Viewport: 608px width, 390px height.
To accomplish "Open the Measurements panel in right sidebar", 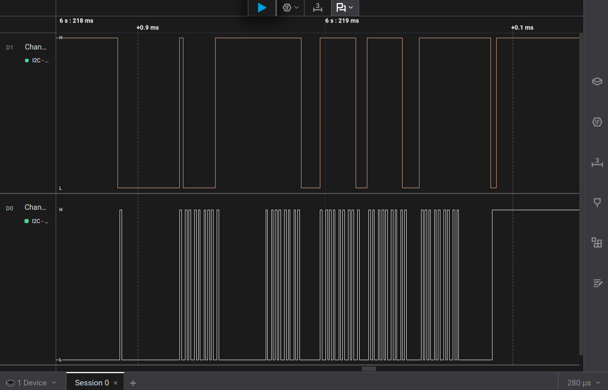I will pyautogui.click(x=597, y=162).
